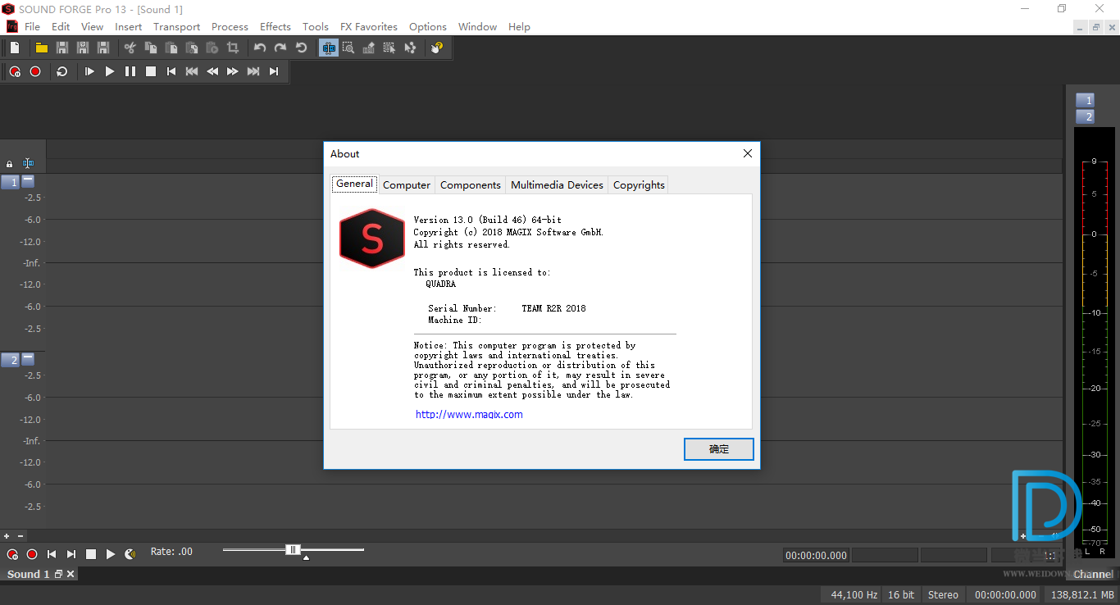
Task: Click the Undo arrow icon
Action: point(260,48)
